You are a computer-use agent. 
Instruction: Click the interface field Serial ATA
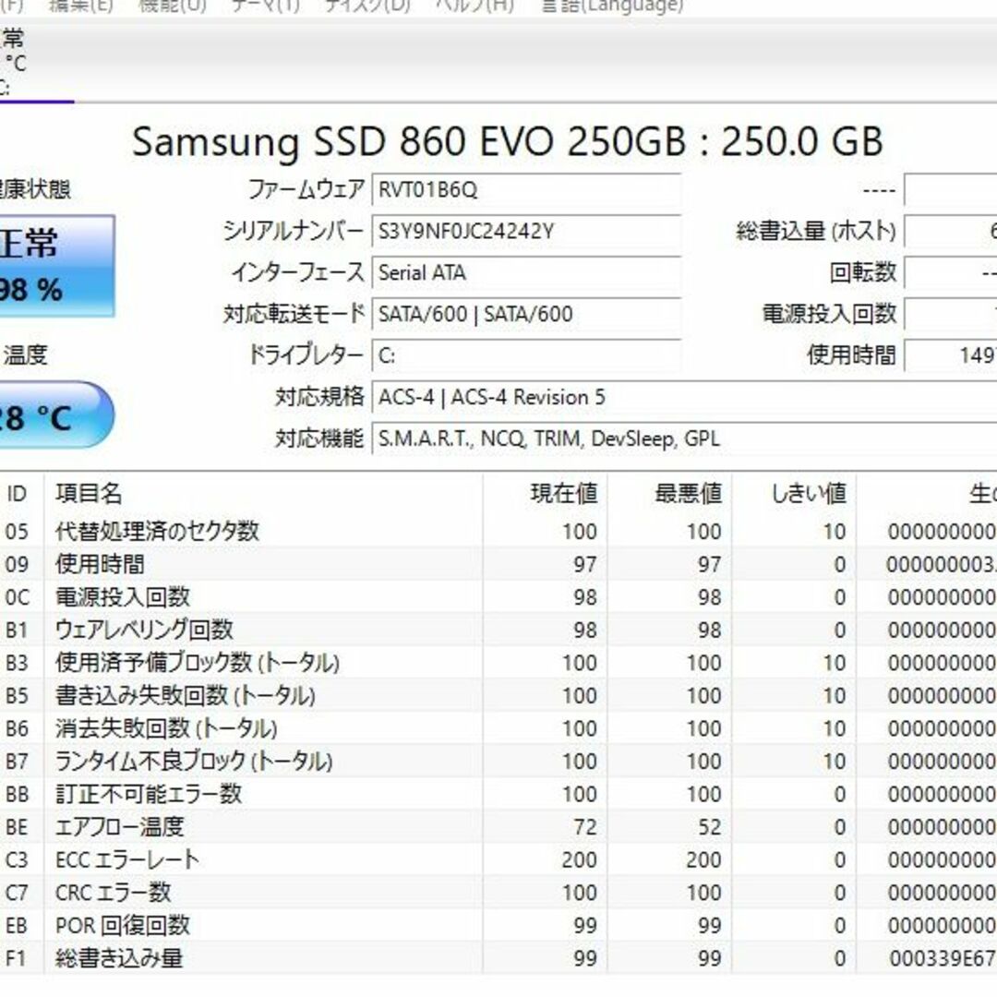tap(526, 272)
